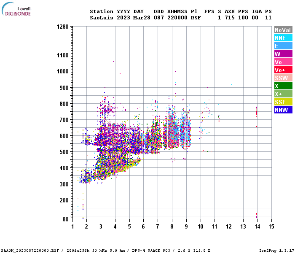295x253 pixels.
Task: Click the 800 height axis label
Action: 64,104
